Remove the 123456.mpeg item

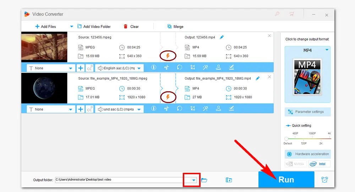coord(269,36)
